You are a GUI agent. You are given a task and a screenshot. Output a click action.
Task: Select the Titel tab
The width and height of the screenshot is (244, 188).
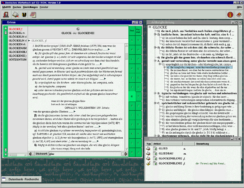[x=132, y=31]
